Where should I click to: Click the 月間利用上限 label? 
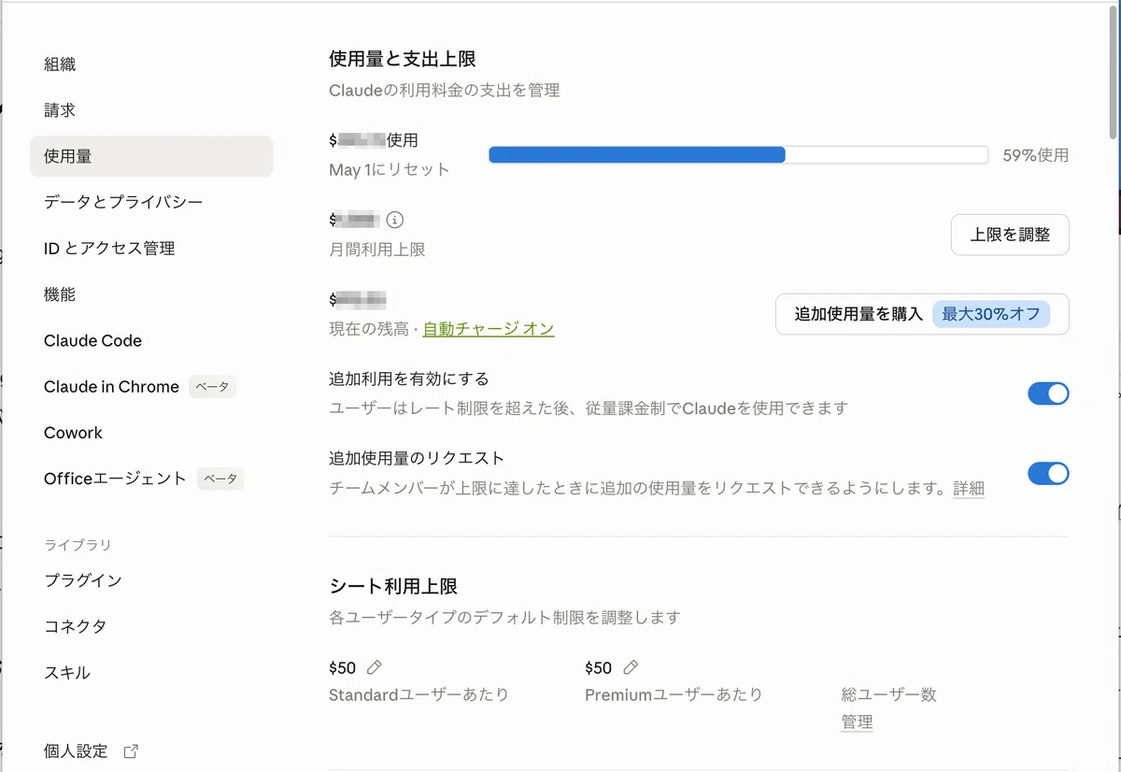tap(377, 250)
